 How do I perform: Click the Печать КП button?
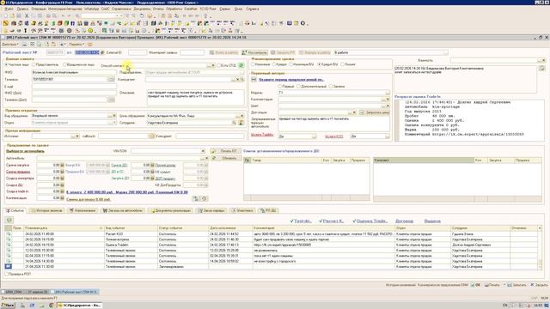click(x=226, y=151)
